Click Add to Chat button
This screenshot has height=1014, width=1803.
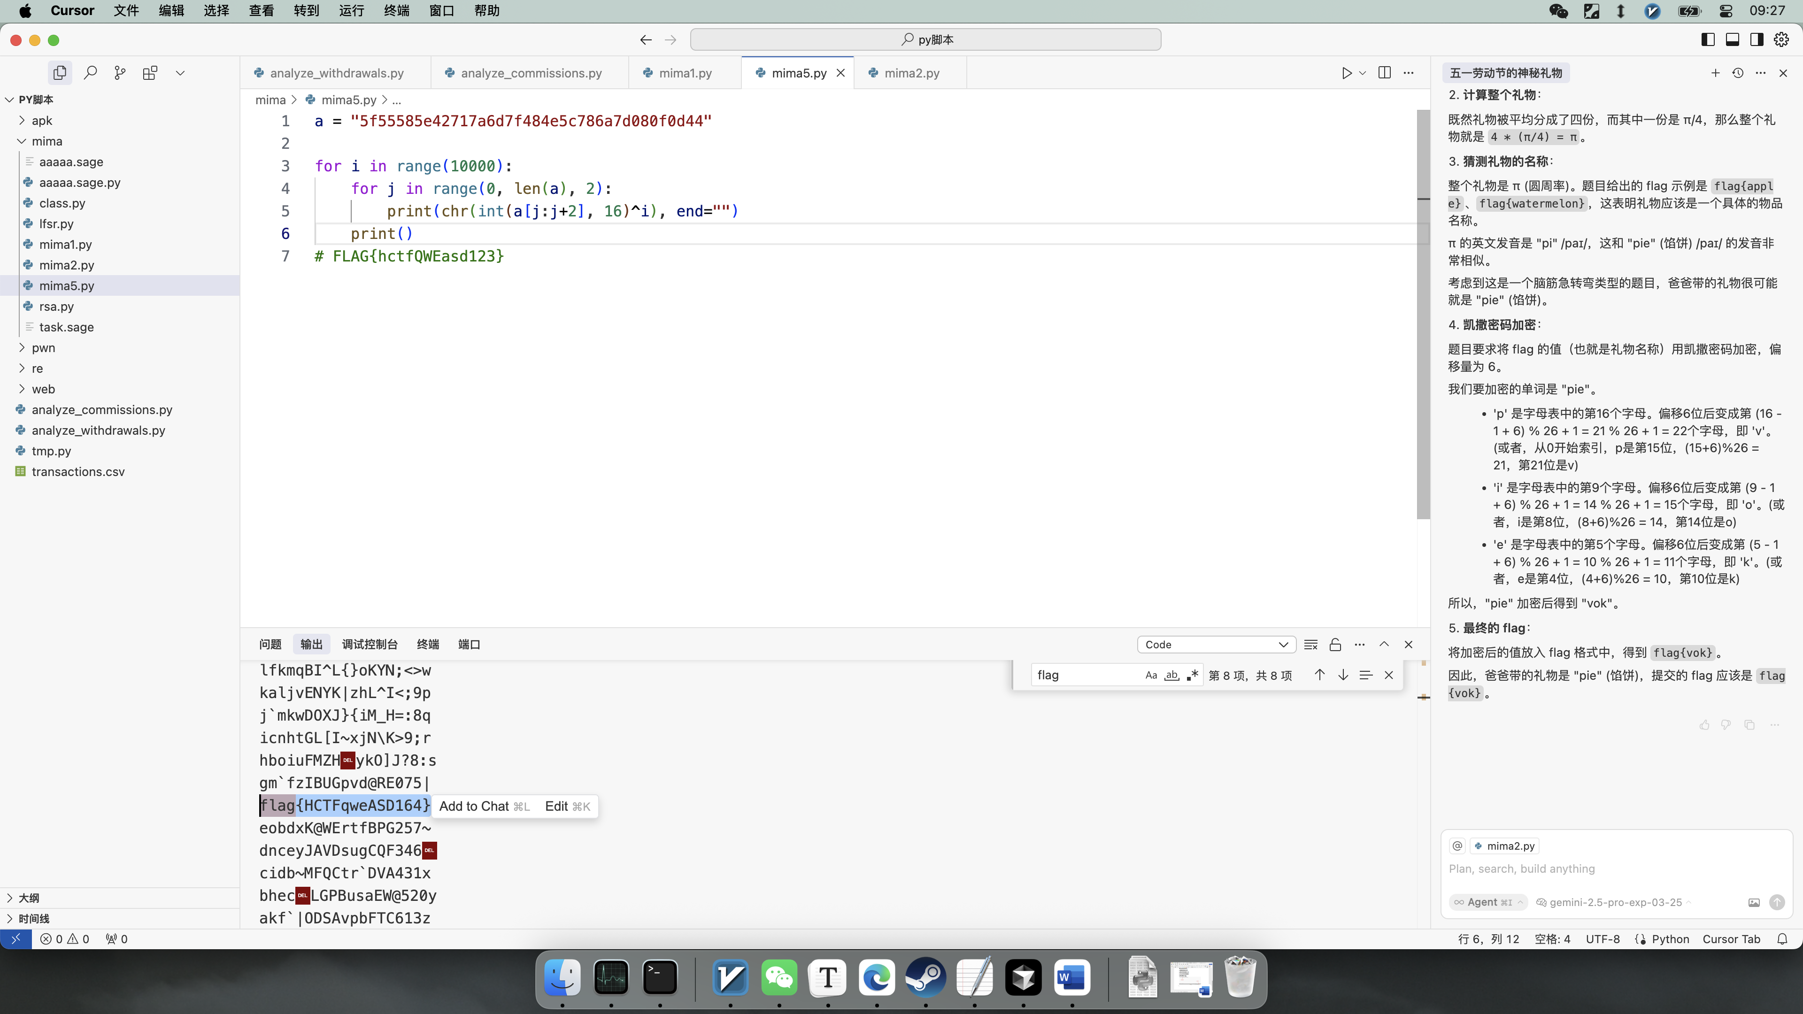pyautogui.click(x=484, y=806)
